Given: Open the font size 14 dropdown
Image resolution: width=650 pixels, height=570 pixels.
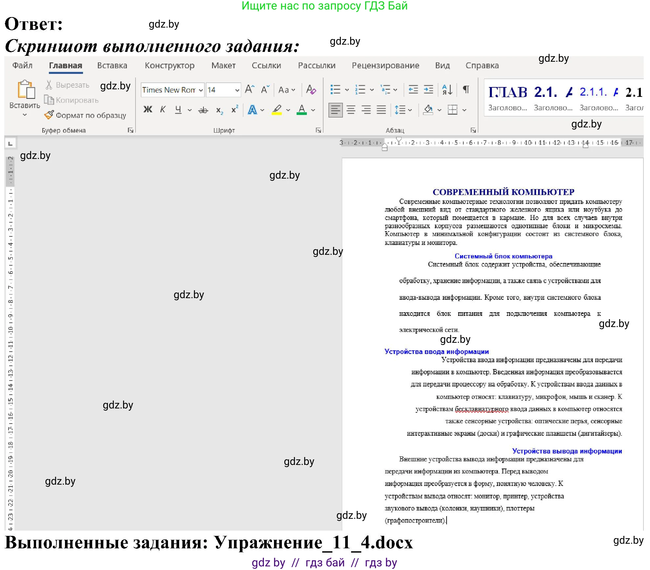Looking at the screenshot, I should click(x=238, y=89).
